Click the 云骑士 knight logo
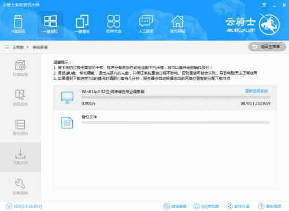This screenshot has width=289, height=211. tap(269, 24)
